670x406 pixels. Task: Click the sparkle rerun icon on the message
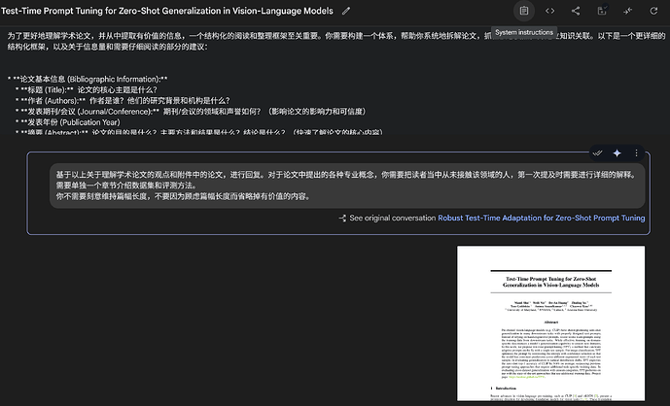point(617,152)
